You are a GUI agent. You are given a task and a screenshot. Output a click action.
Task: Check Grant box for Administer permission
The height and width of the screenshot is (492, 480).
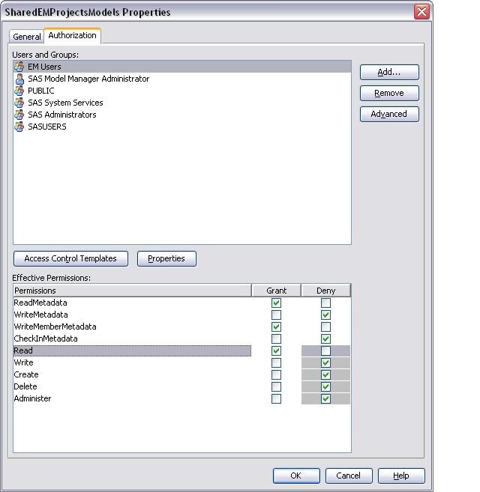pyautogui.click(x=276, y=398)
